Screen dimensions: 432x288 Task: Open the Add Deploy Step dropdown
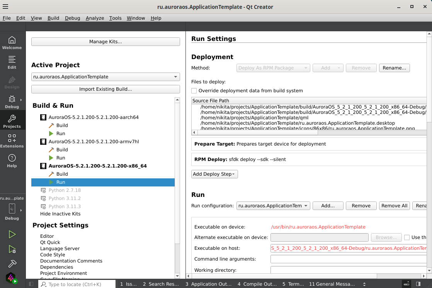214,174
